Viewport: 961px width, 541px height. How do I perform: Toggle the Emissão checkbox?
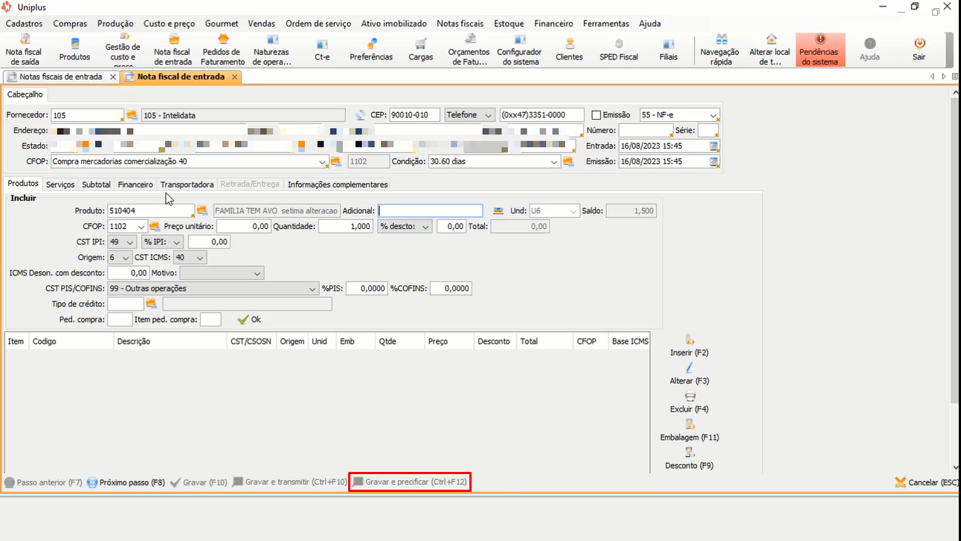click(x=596, y=115)
